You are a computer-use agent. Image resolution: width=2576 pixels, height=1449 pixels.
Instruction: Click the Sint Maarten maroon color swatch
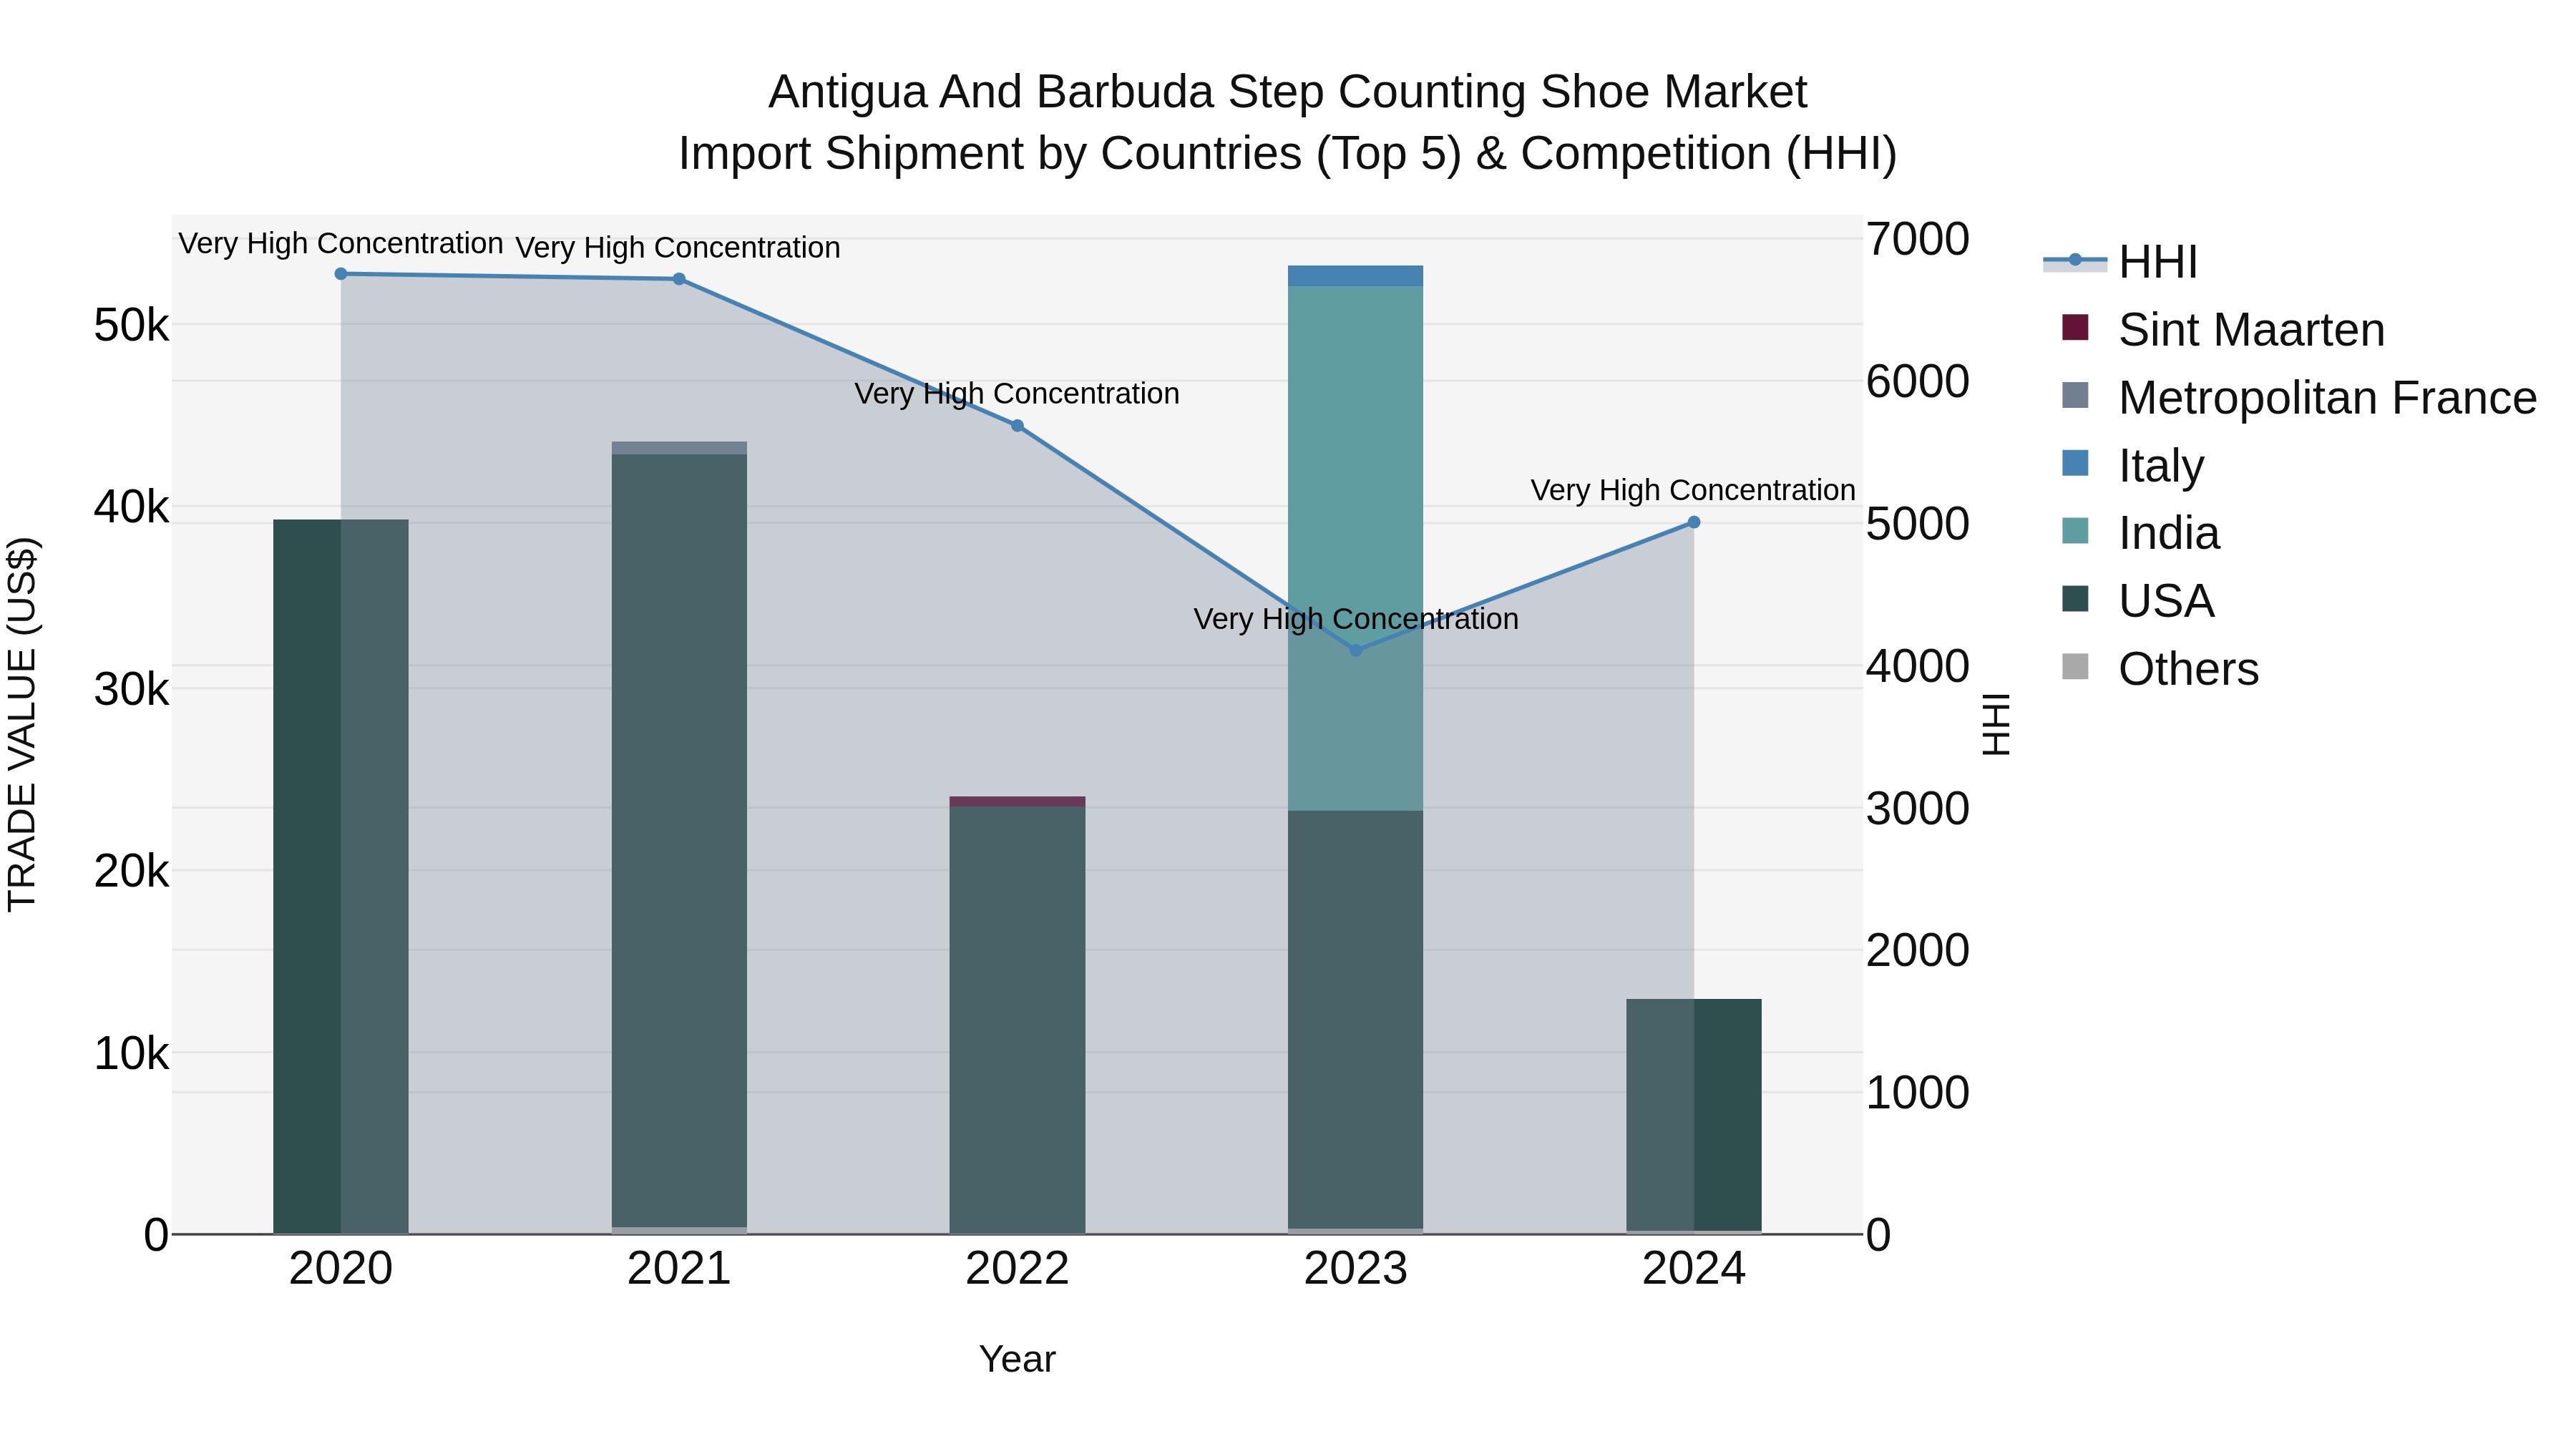point(2075,327)
